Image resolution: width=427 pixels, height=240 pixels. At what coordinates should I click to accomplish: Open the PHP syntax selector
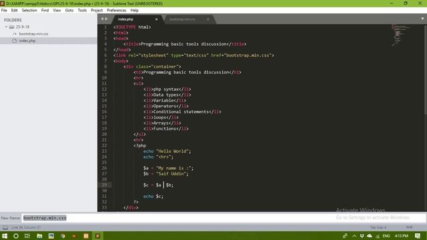pyautogui.click(x=409, y=227)
